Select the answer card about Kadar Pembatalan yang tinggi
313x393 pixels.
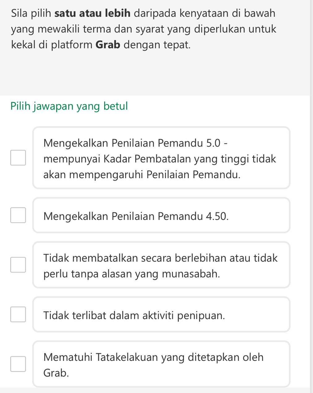[161, 158]
